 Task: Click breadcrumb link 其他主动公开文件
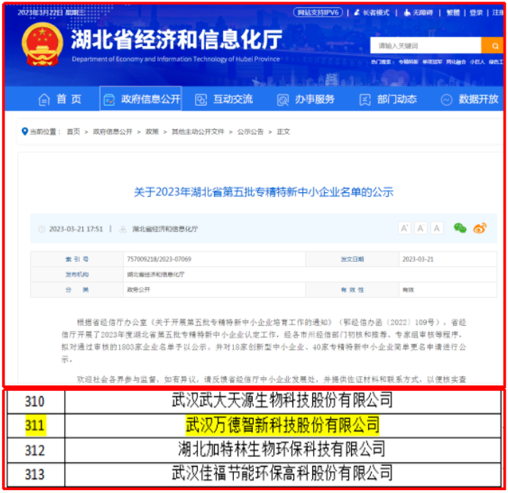coord(198,131)
